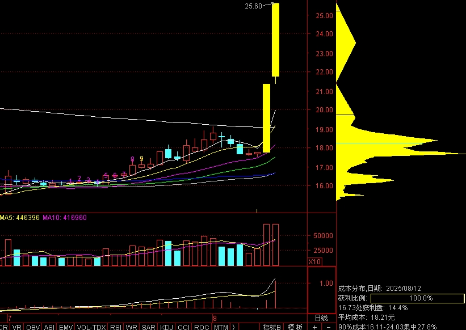Click the 25.60 high price label

[253, 6]
